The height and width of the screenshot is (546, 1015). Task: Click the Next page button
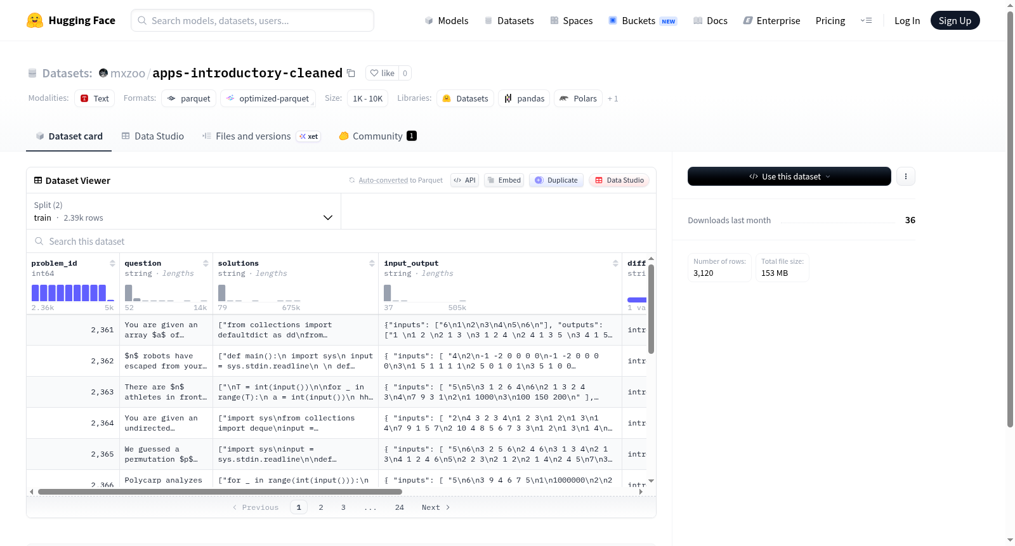coord(436,507)
